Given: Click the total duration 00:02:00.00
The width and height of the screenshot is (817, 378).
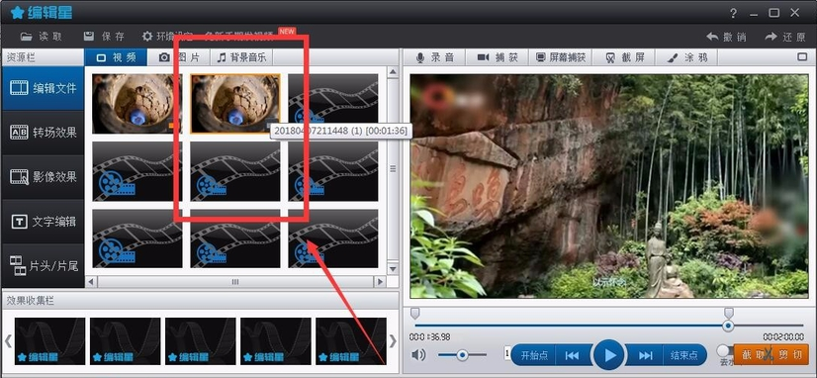Looking at the screenshot, I should pyautogui.click(x=783, y=337).
